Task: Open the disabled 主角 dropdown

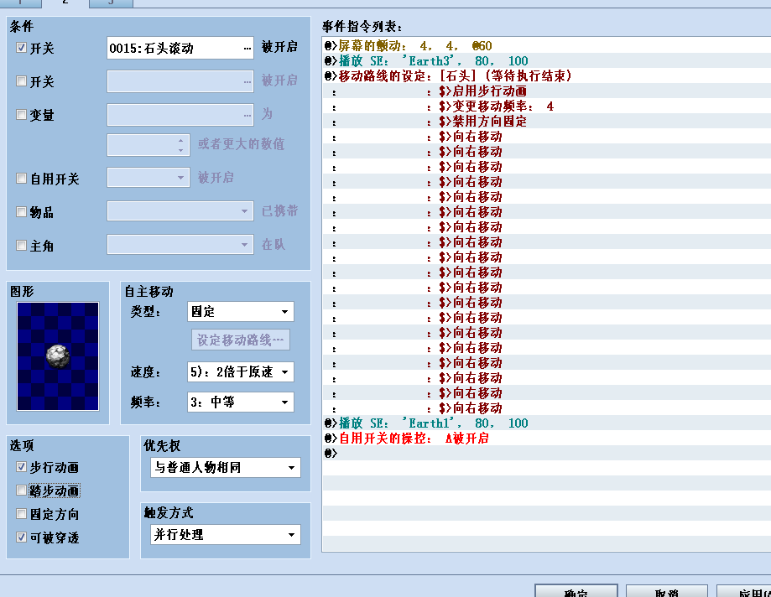Action: 180,245
